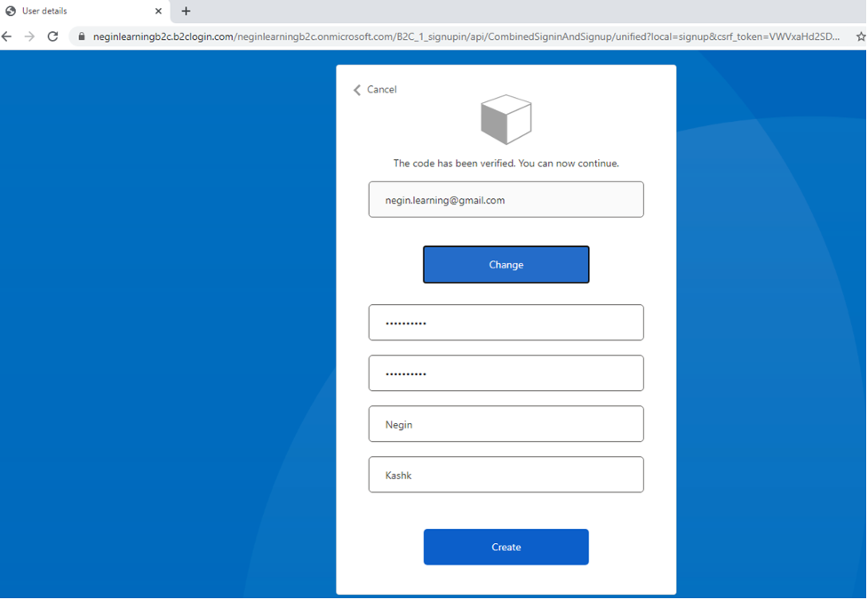Click the left chevron beside Cancel
The image size is (868, 600).
pos(357,90)
